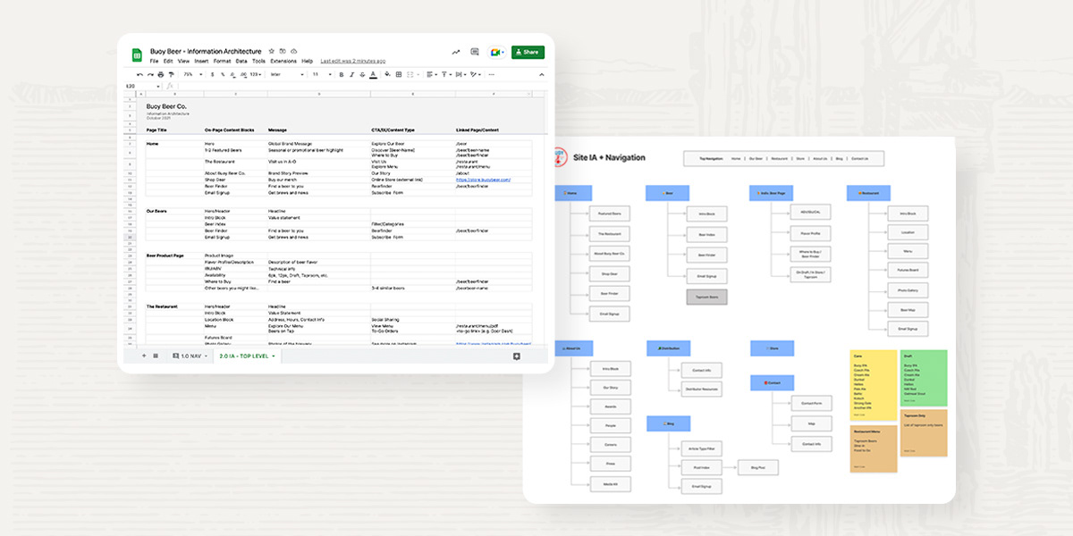Open the Explore icon in sheet bar
Screen dimensions: 1073x536
[x=516, y=356]
